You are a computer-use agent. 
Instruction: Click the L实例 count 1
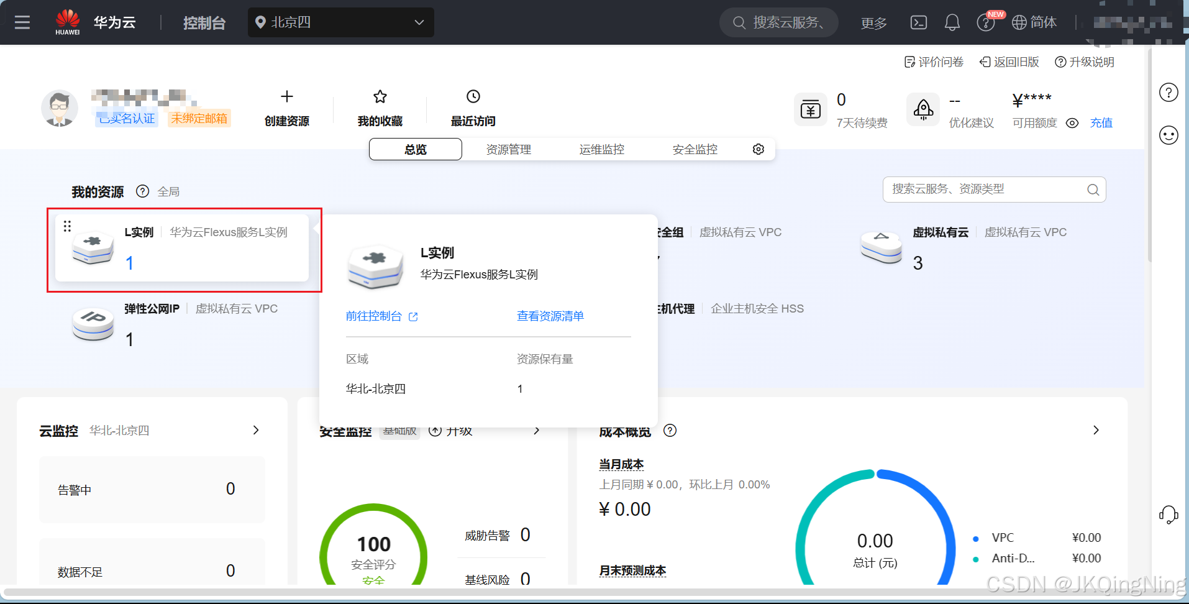point(129,263)
